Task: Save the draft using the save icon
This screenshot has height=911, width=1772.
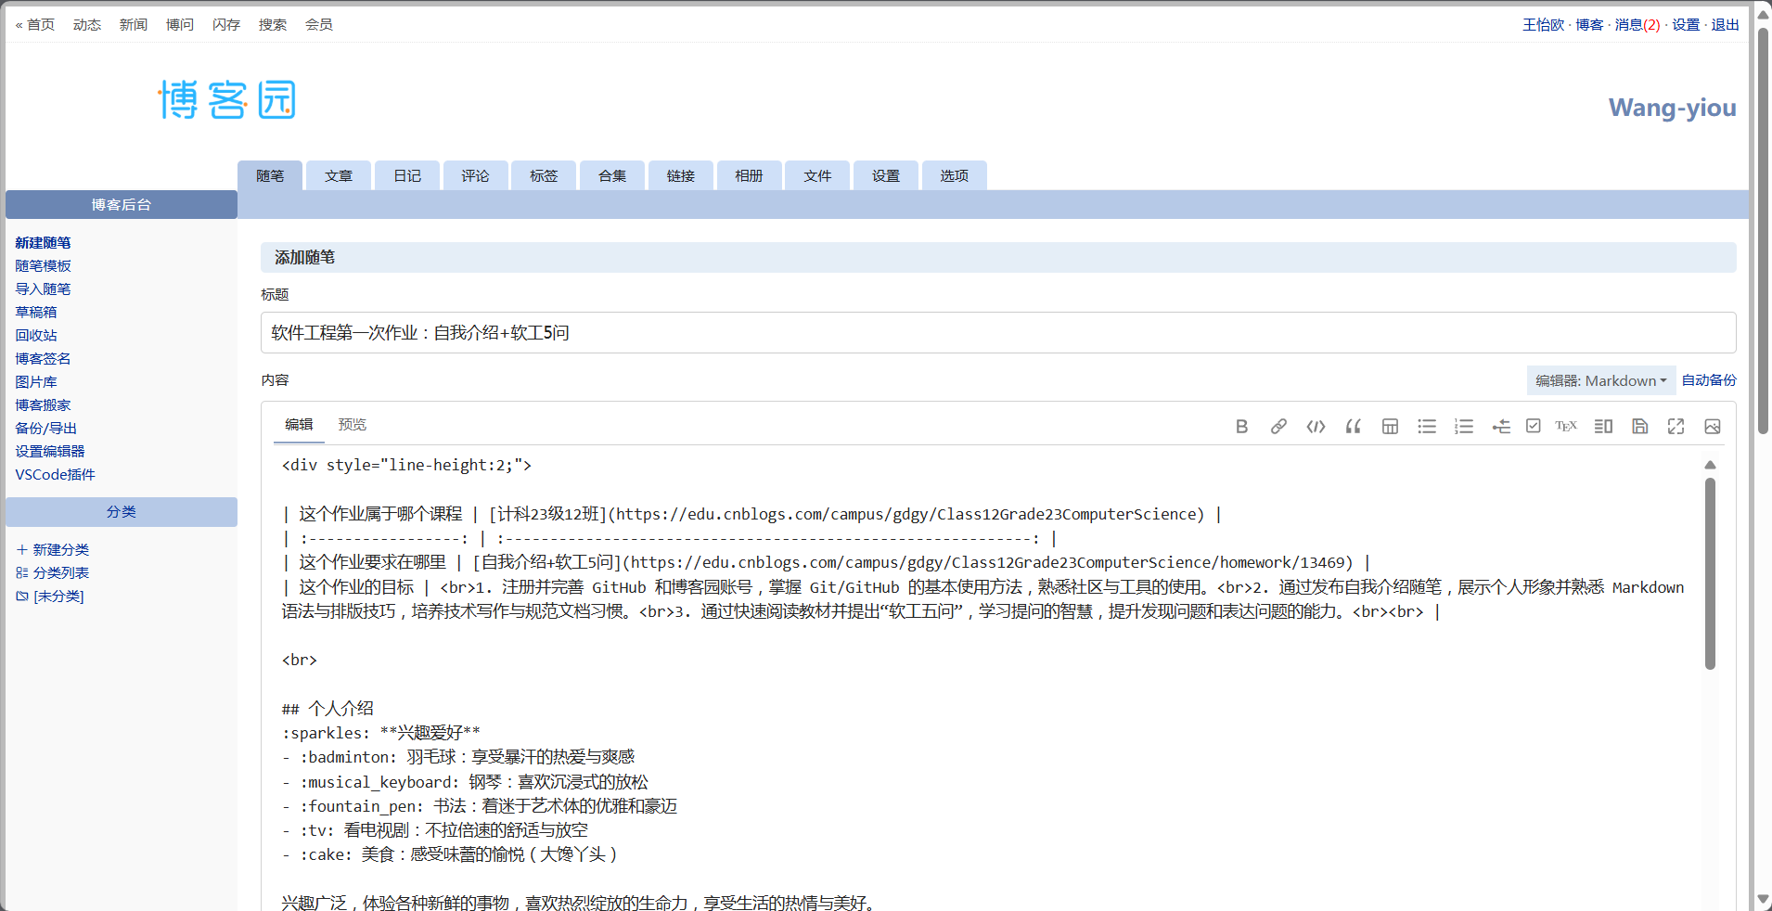Action: pos(1639,426)
